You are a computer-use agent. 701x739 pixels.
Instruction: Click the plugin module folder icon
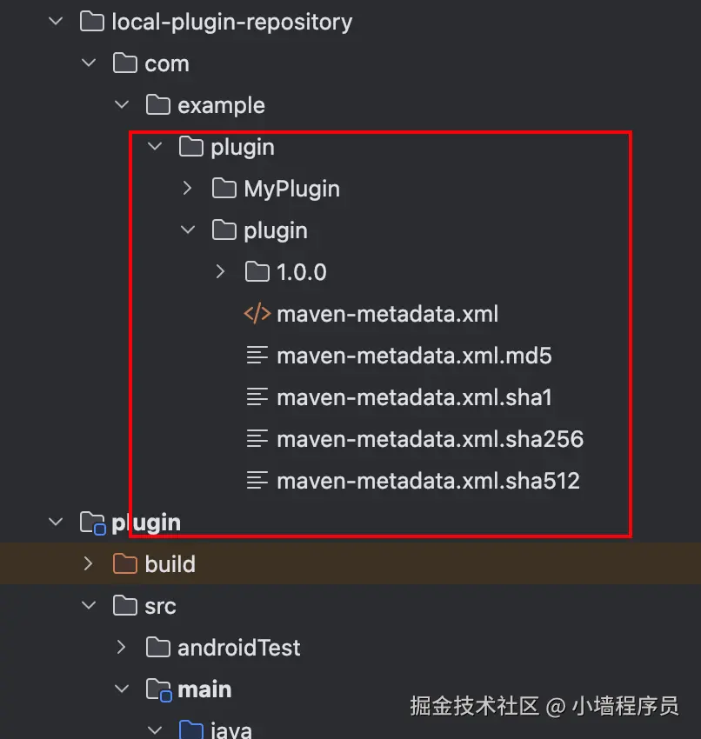(92, 523)
